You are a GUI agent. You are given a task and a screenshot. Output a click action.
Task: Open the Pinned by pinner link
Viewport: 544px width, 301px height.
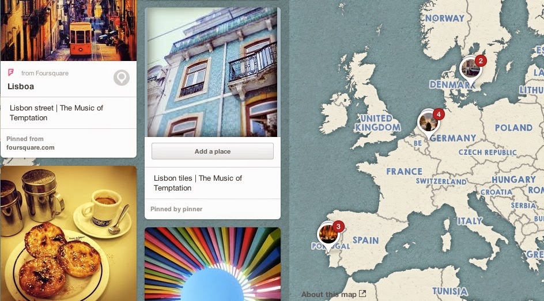click(176, 209)
